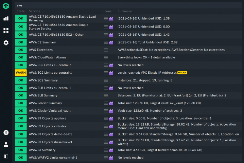Screen dimensions: 244x163
Task: Open AWS/S3 Objects applince service link
Action: [48, 118]
